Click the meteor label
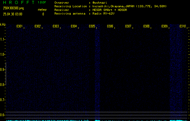Viewport: 190px width, 121px height. click(x=42, y=10)
